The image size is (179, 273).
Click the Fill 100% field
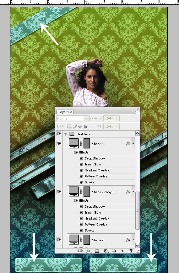109,126
